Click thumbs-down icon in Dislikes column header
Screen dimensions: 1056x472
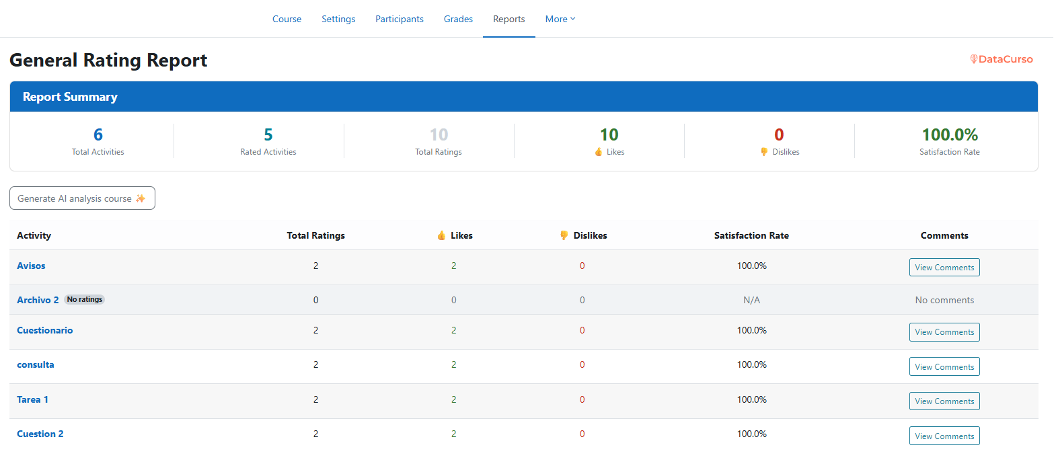click(564, 235)
